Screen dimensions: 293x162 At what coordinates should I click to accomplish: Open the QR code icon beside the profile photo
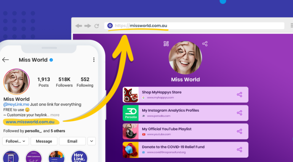click(166, 44)
